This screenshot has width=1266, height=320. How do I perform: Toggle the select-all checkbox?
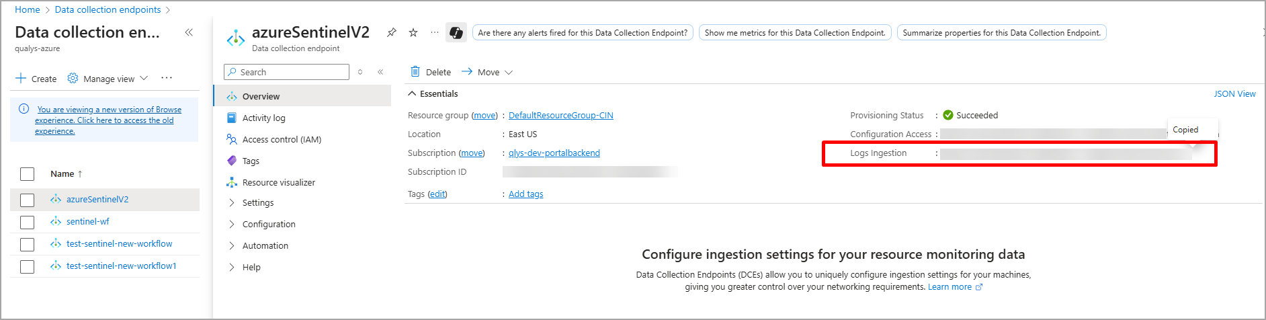tap(27, 174)
